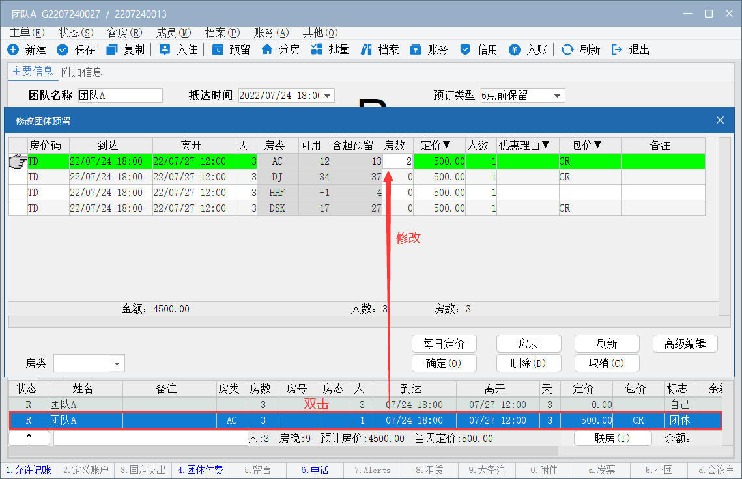Click the 档案 (Profile) toolbar icon
This screenshot has height=479, width=742.
366,49
